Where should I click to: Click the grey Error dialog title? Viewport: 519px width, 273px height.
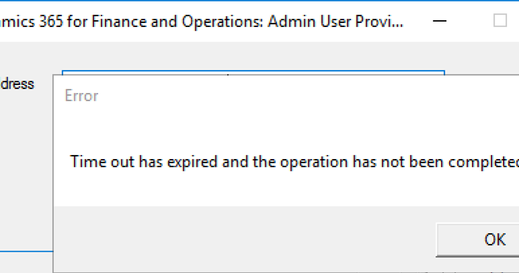(x=81, y=96)
